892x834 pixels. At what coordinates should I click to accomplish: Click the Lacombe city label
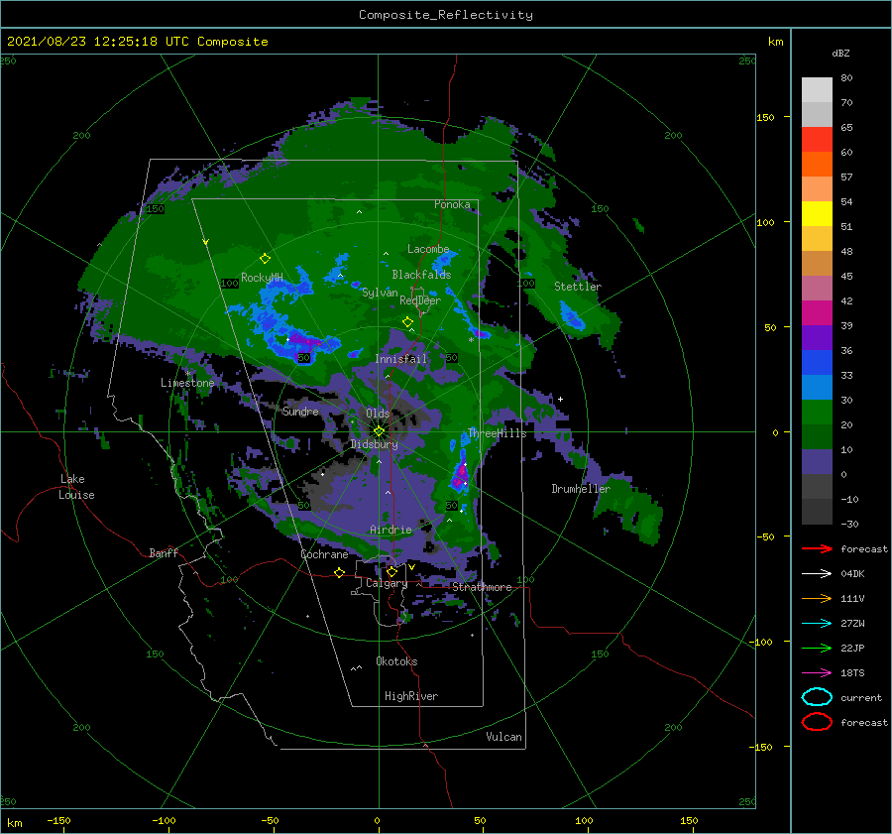click(428, 249)
